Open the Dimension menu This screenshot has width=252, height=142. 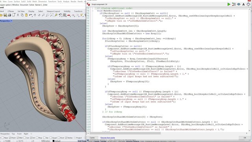43,2
